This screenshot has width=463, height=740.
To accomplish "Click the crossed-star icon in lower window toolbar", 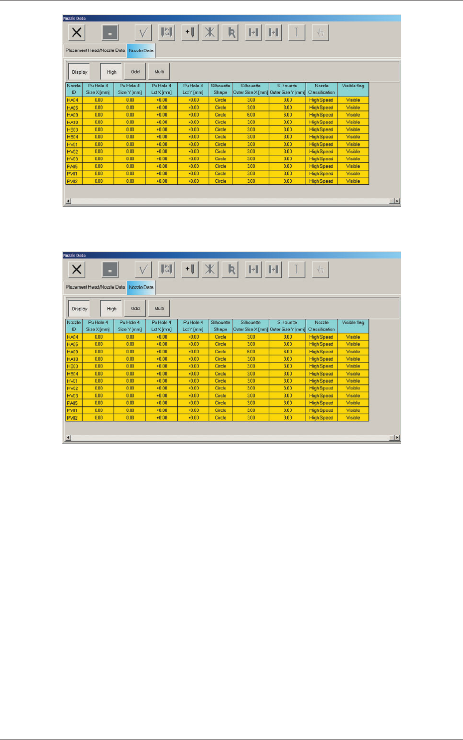I will tap(210, 269).
